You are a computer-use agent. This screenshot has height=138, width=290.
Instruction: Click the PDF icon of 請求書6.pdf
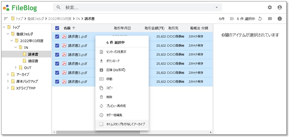coord(64,82)
